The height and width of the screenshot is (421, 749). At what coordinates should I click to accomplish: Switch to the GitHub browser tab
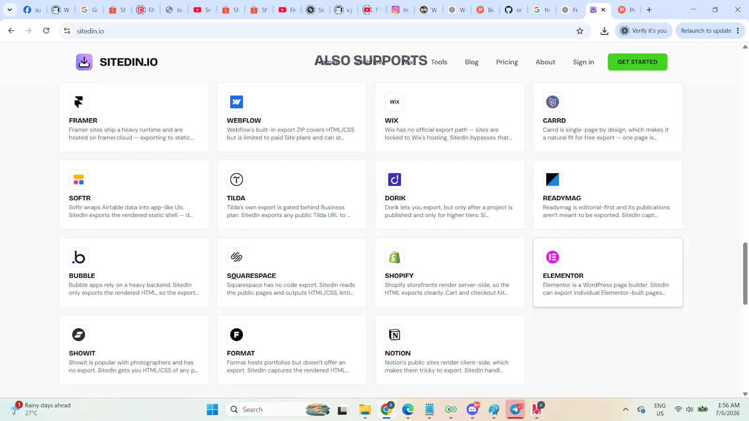coord(514,10)
